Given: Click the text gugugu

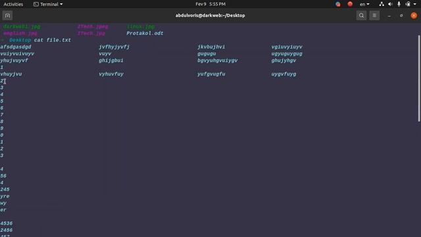Looking at the screenshot, I should pyautogui.click(x=207, y=54).
